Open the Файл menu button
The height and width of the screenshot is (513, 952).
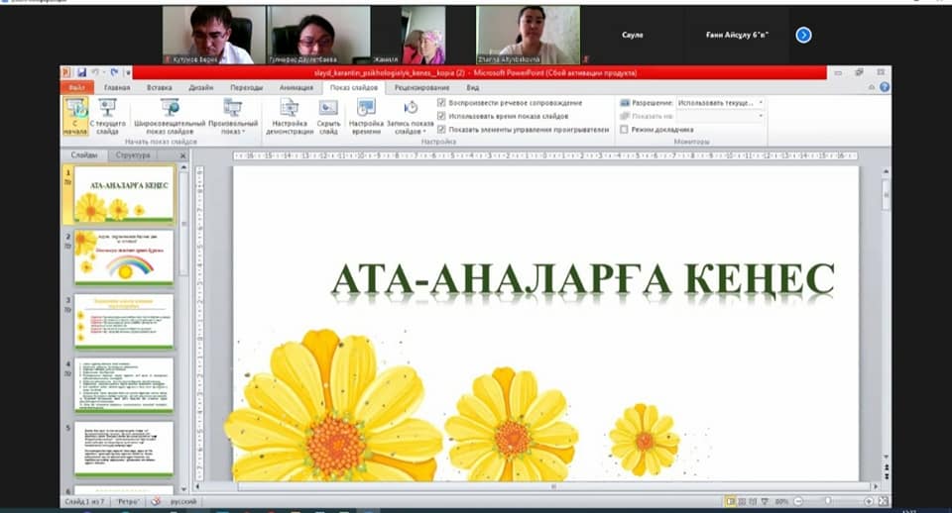pos(75,87)
